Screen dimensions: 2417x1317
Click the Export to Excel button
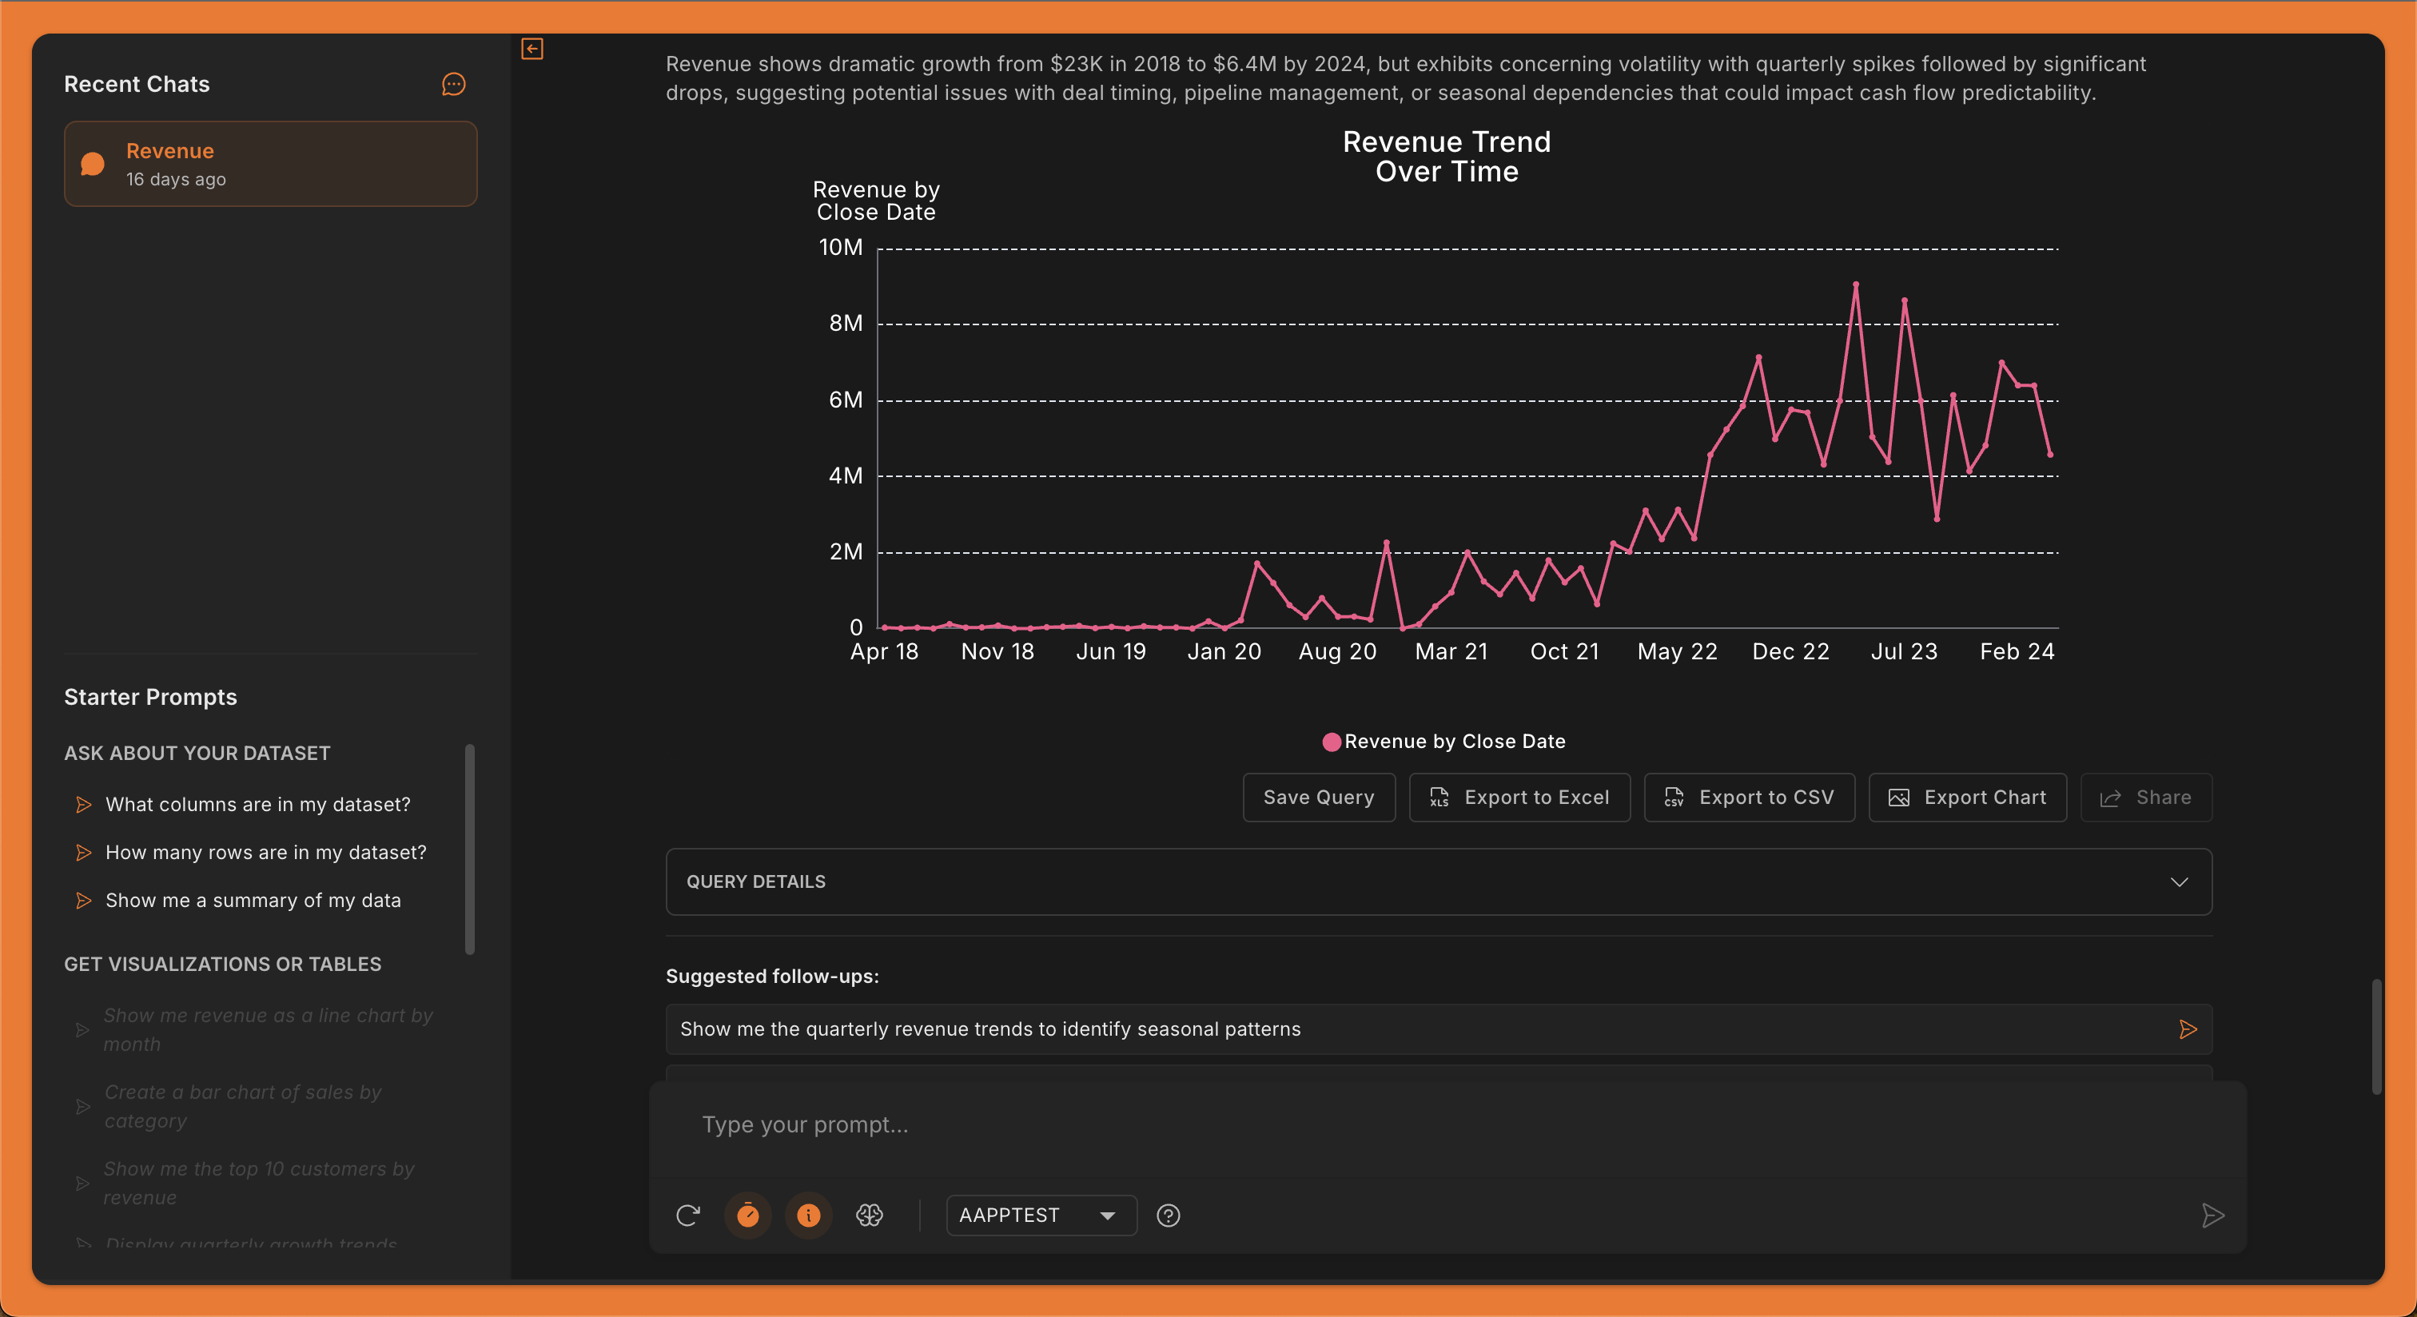click(x=1519, y=798)
